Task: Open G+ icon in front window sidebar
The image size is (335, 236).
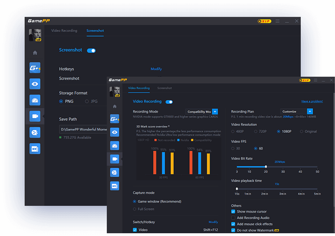Action: click(115, 119)
